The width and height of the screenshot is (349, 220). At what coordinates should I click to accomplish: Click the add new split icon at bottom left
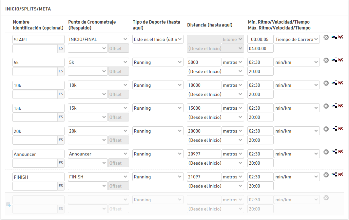click(9, 205)
